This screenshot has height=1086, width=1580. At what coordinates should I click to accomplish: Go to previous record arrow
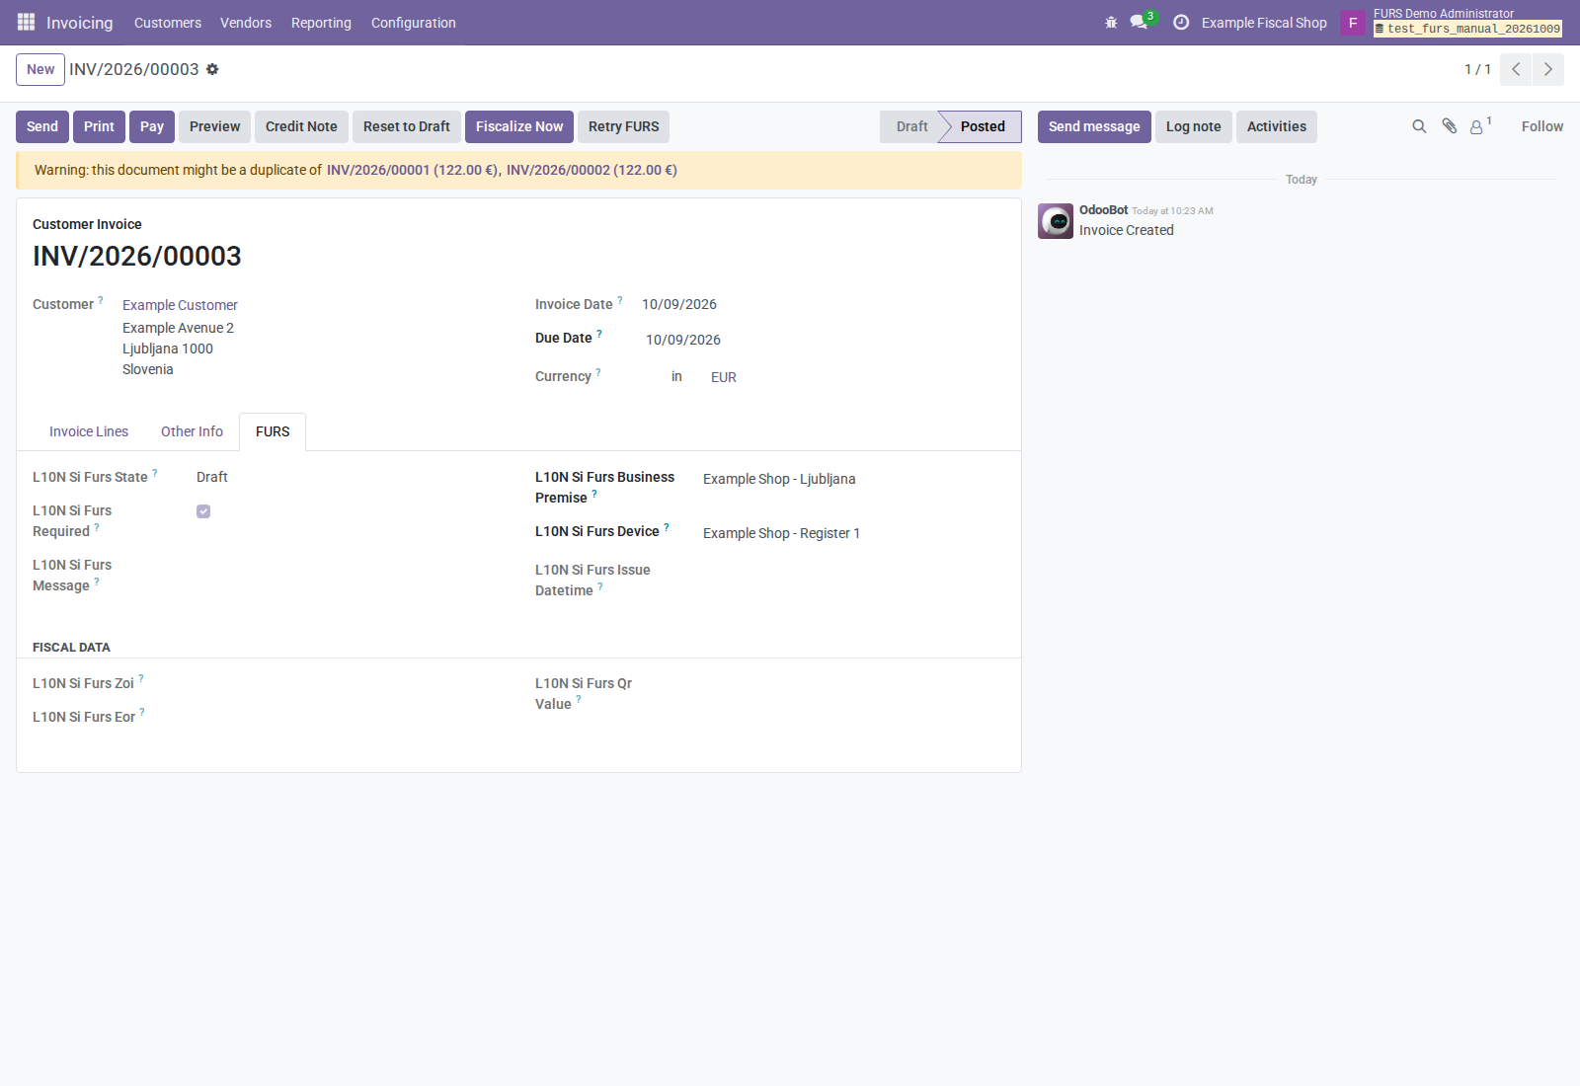[x=1516, y=69]
